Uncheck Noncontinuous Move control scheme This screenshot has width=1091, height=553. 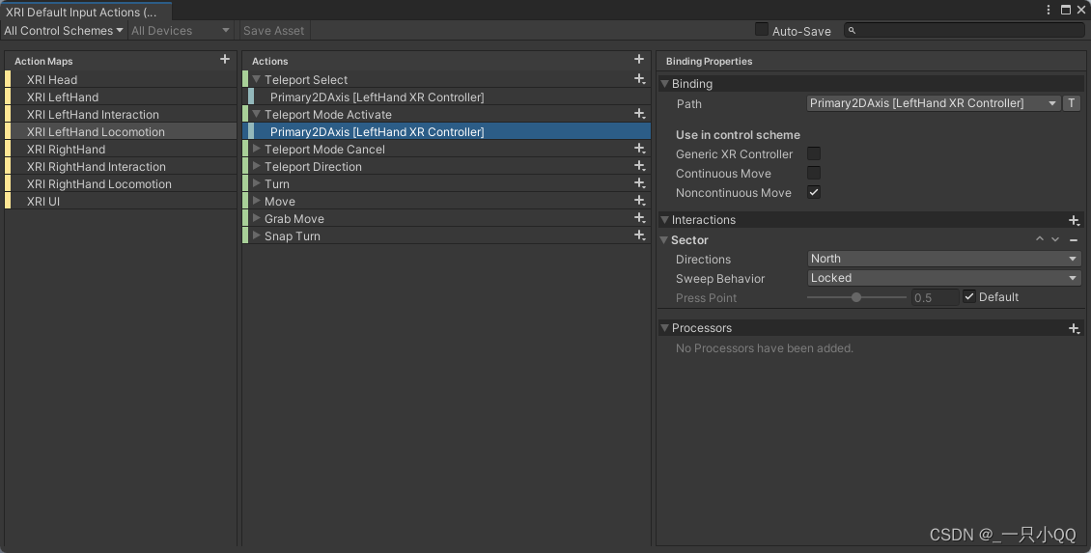[x=813, y=192]
